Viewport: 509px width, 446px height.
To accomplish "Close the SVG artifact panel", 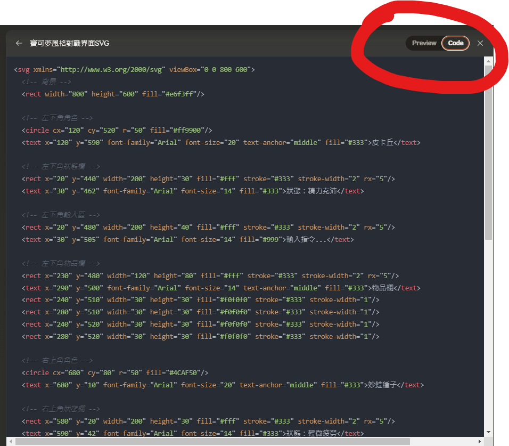I will 480,43.
